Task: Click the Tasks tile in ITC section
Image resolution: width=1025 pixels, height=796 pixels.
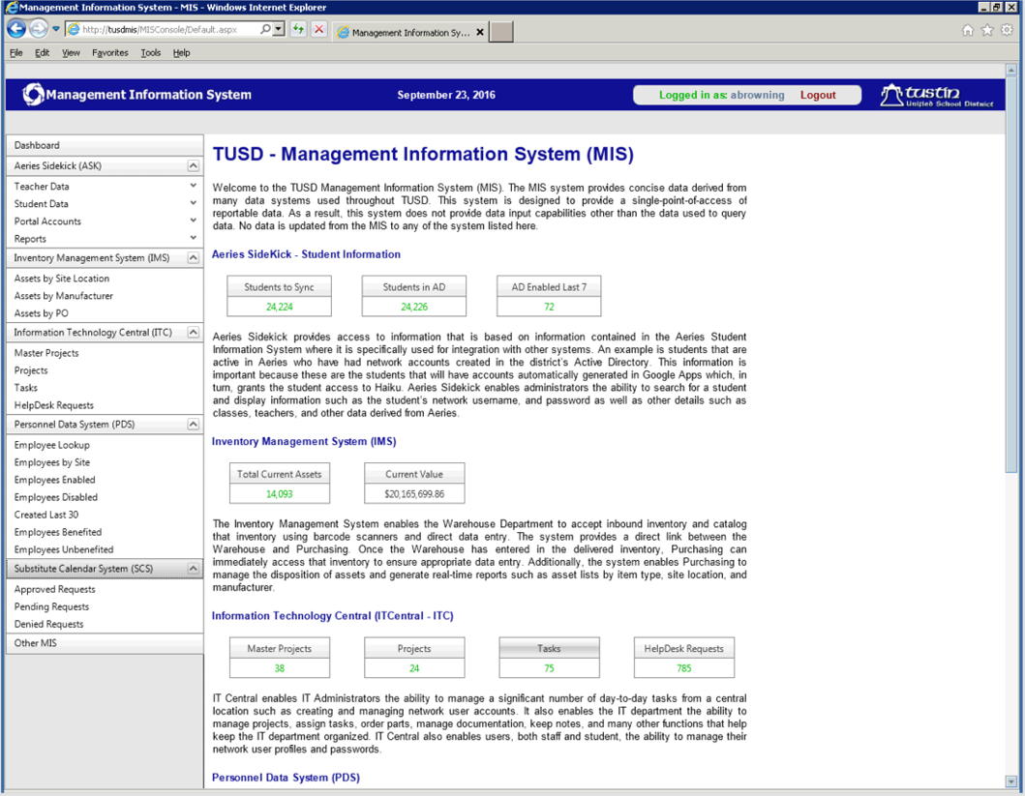Action: click(x=549, y=658)
